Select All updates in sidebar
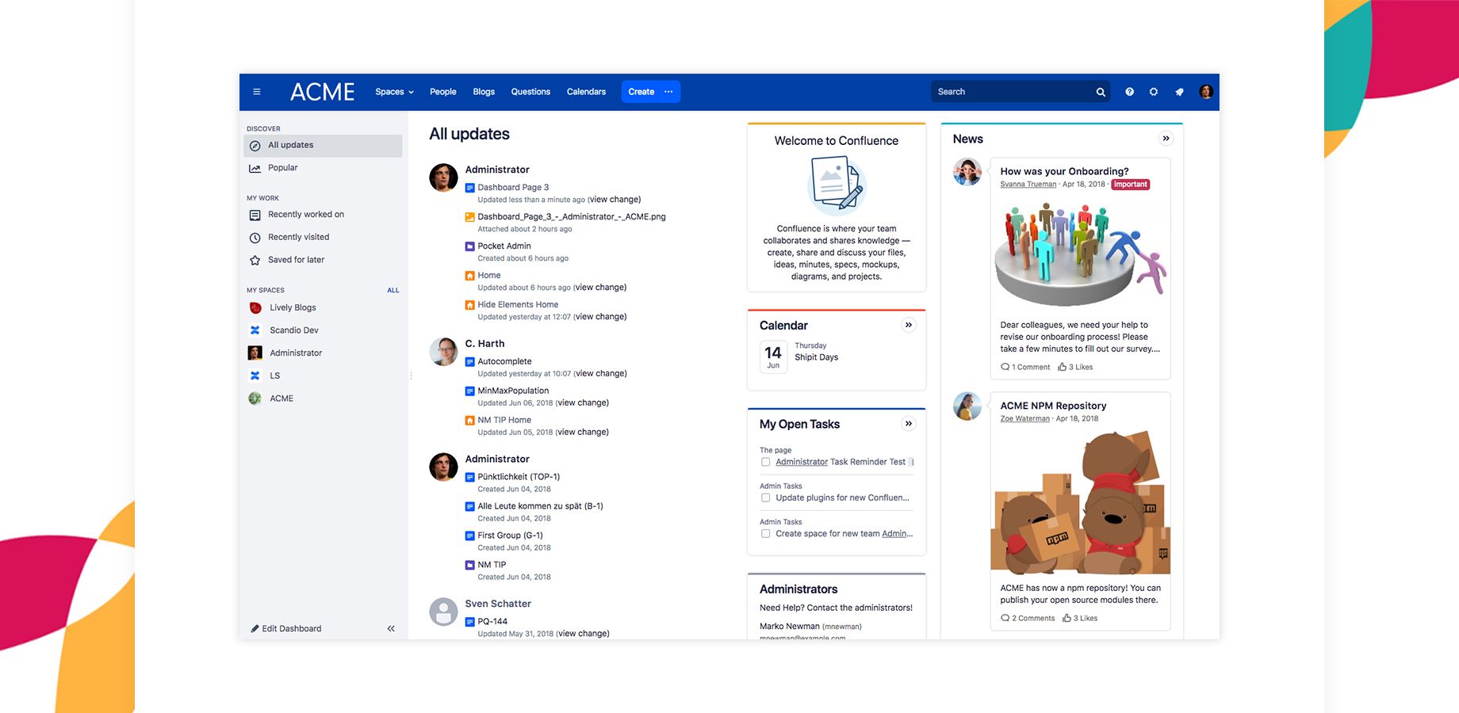Screen dimensions: 1459x713 point(323,146)
